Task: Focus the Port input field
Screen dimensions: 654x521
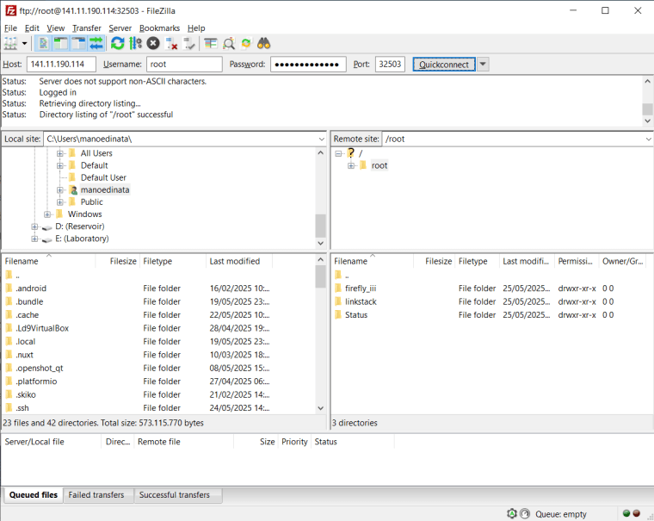Action: pyautogui.click(x=390, y=65)
